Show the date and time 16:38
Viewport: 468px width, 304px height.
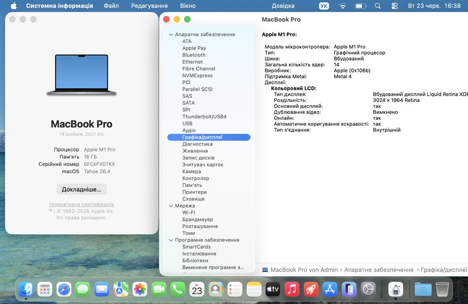coord(434,6)
